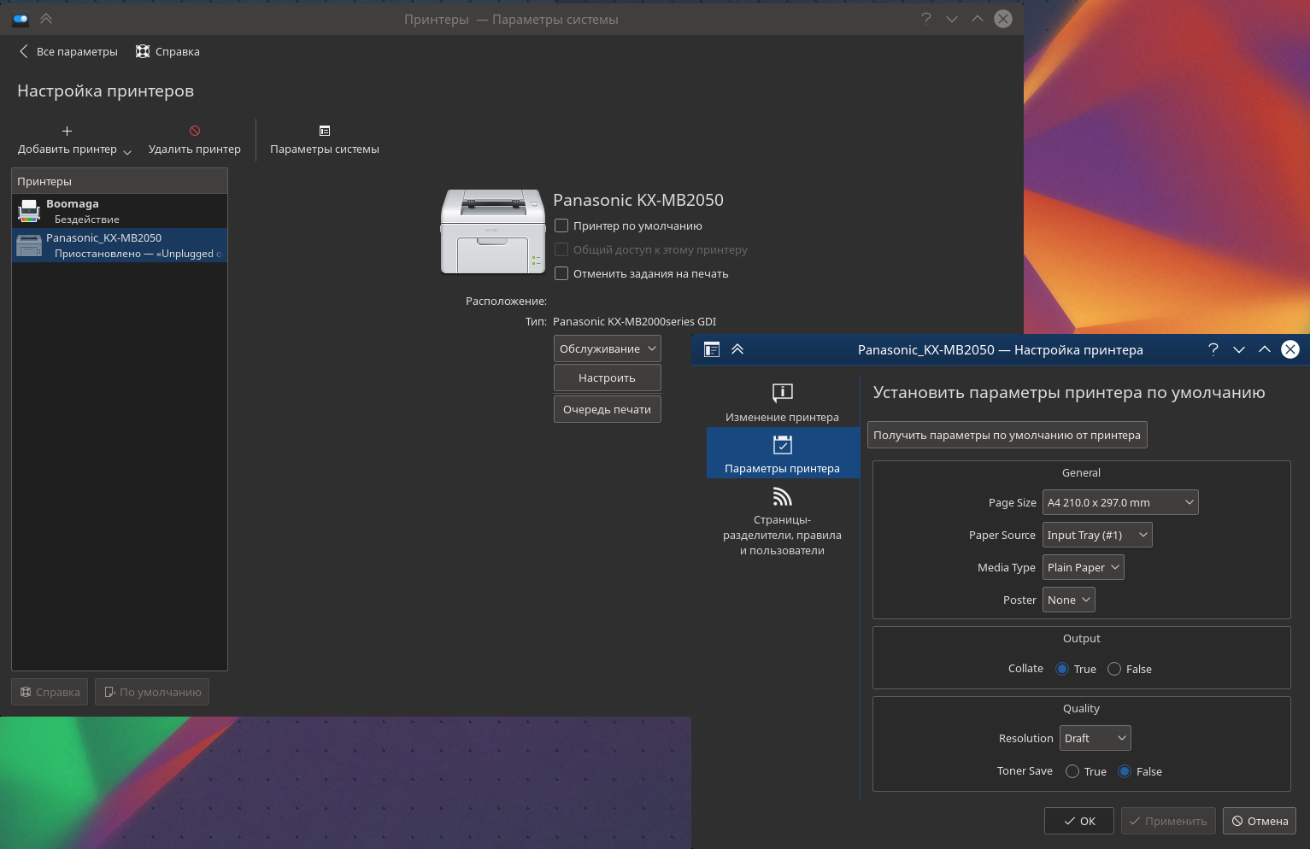This screenshot has width=1310, height=849.
Task: Maximize the Принтеры system settings window
Action: point(978,19)
